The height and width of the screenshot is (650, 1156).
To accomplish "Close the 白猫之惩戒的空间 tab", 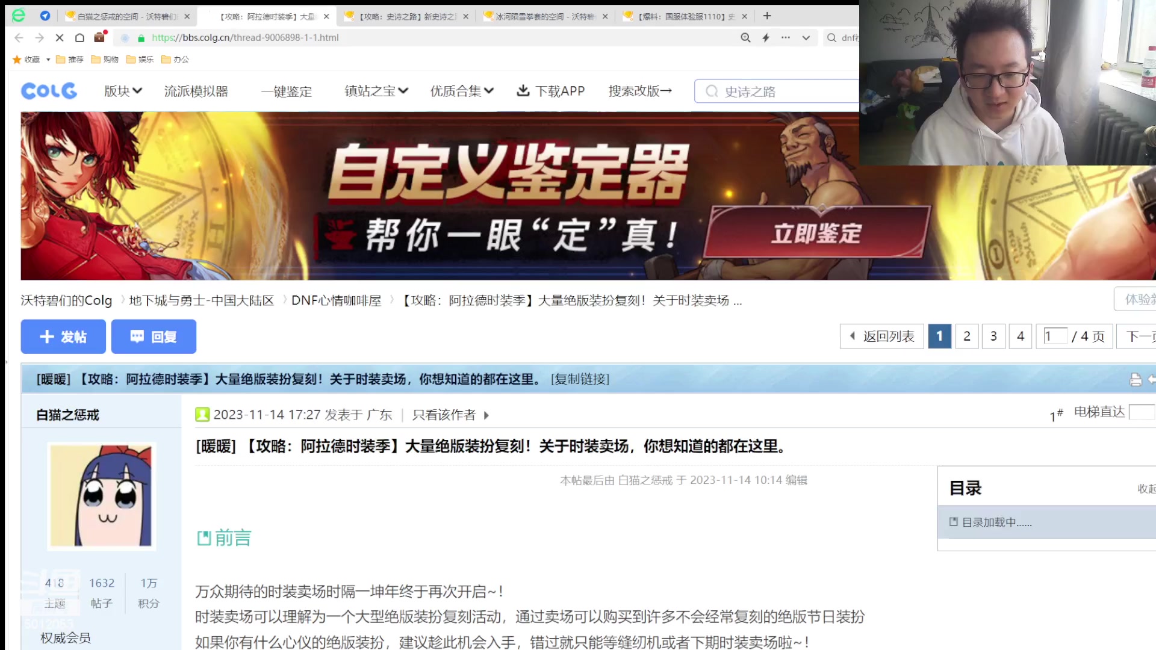I will pos(187,16).
